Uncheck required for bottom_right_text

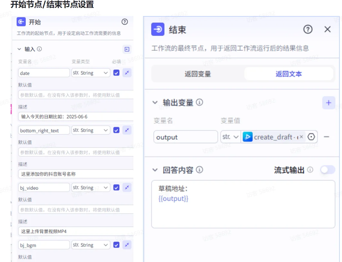[116, 130]
